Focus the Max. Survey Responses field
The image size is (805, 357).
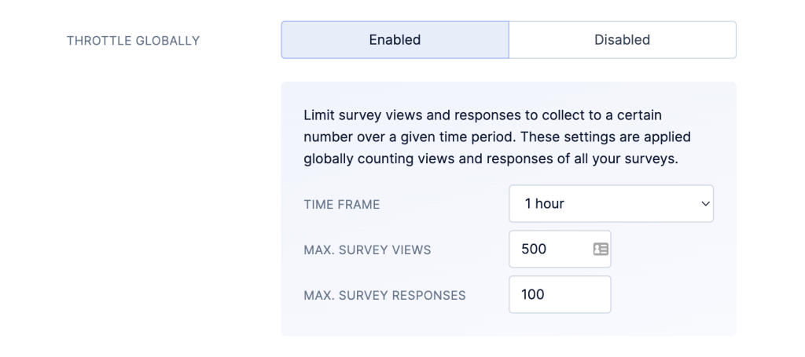(x=560, y=294)
